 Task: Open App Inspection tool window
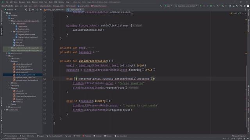pyautogui.click(x=121, y=136)
